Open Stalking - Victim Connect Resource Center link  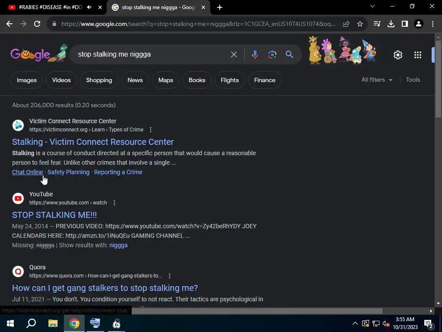point(93,142)
